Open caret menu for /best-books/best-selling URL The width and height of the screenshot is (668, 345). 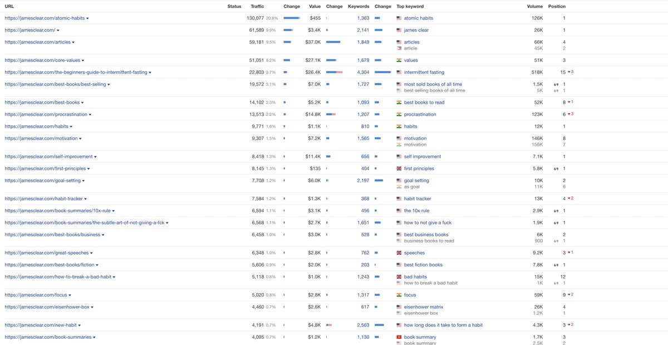tap(109, 85)
